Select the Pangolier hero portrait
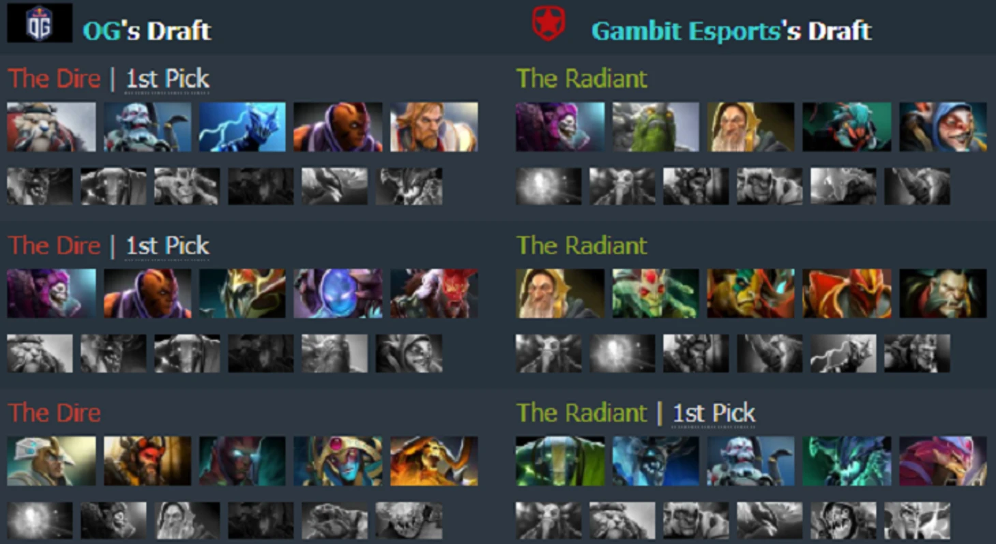Screen dimensions: 996x544 [943, 461]
